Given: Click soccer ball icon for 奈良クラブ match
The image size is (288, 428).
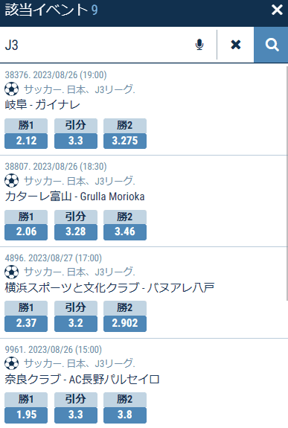Looking at the screenshot, I should [12, 363].
